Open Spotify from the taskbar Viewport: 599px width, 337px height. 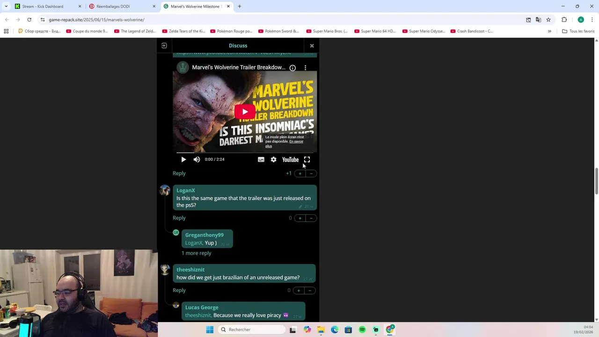pos(362,330)
